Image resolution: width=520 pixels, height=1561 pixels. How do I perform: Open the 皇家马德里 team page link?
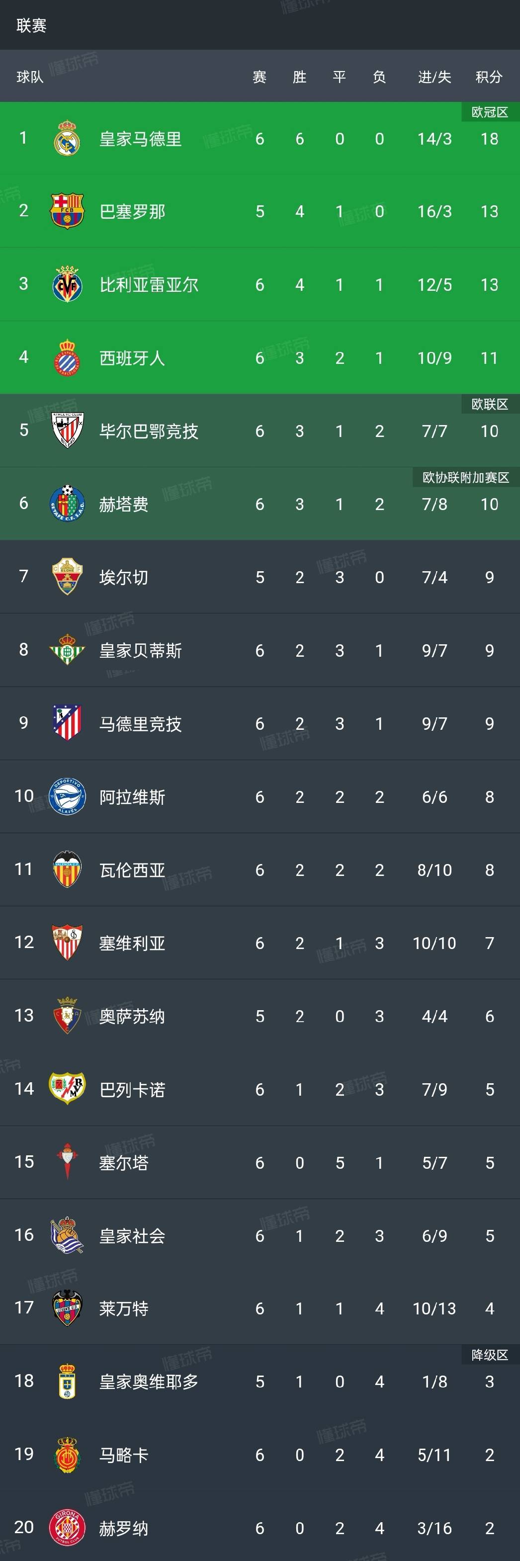[141, 138]
